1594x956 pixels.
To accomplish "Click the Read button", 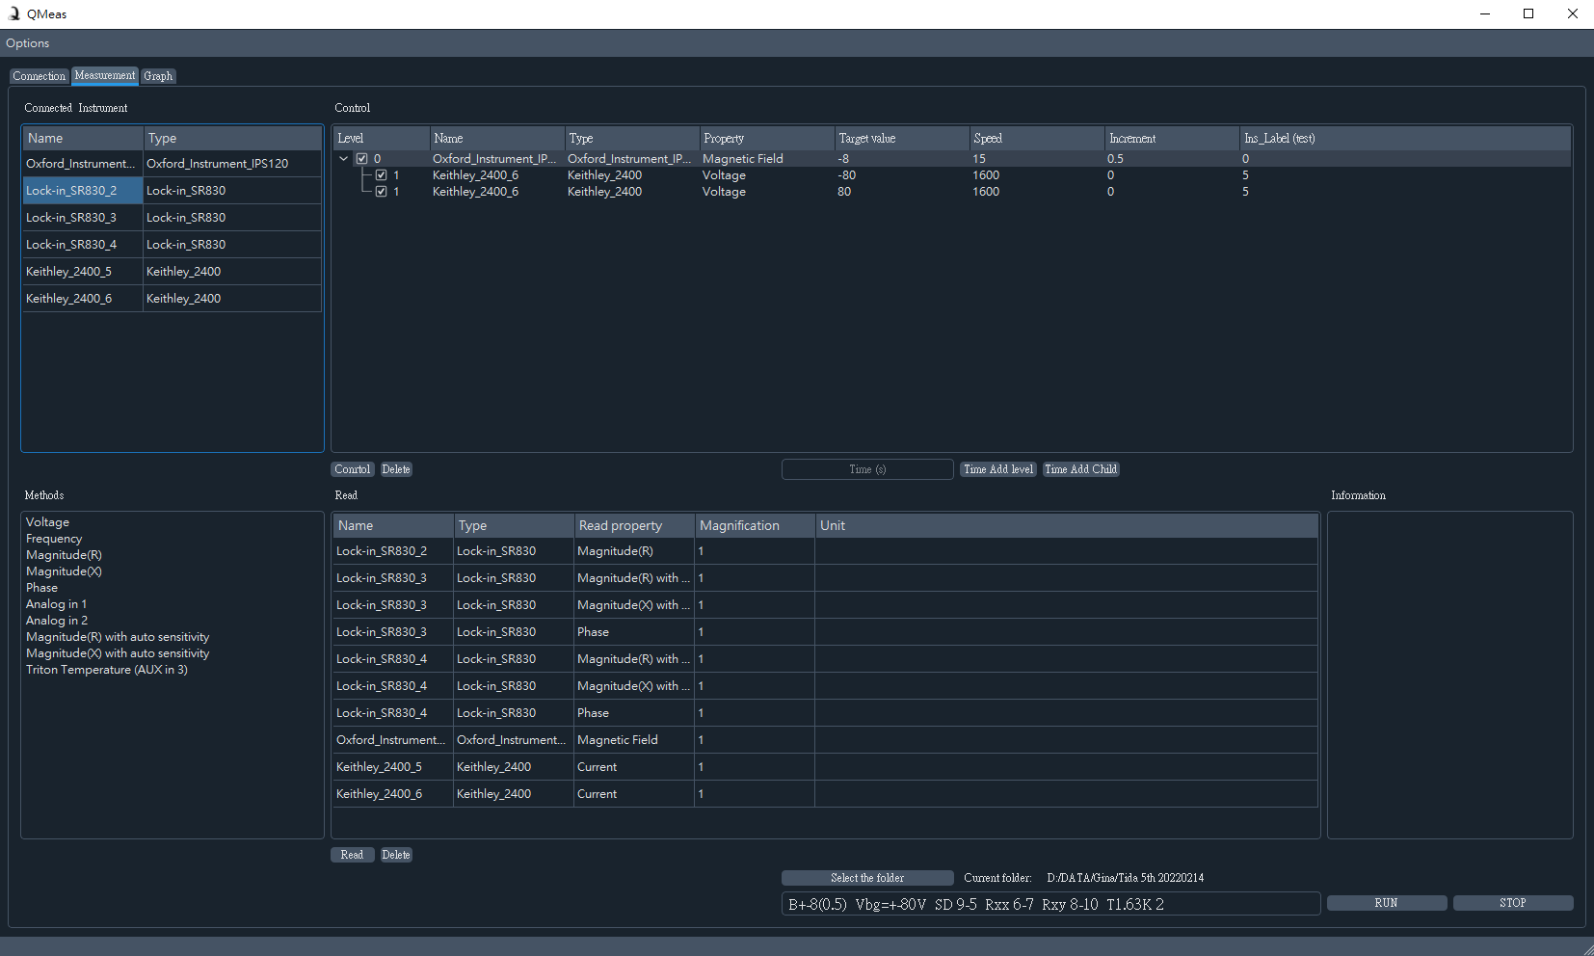I will (353, 855).
